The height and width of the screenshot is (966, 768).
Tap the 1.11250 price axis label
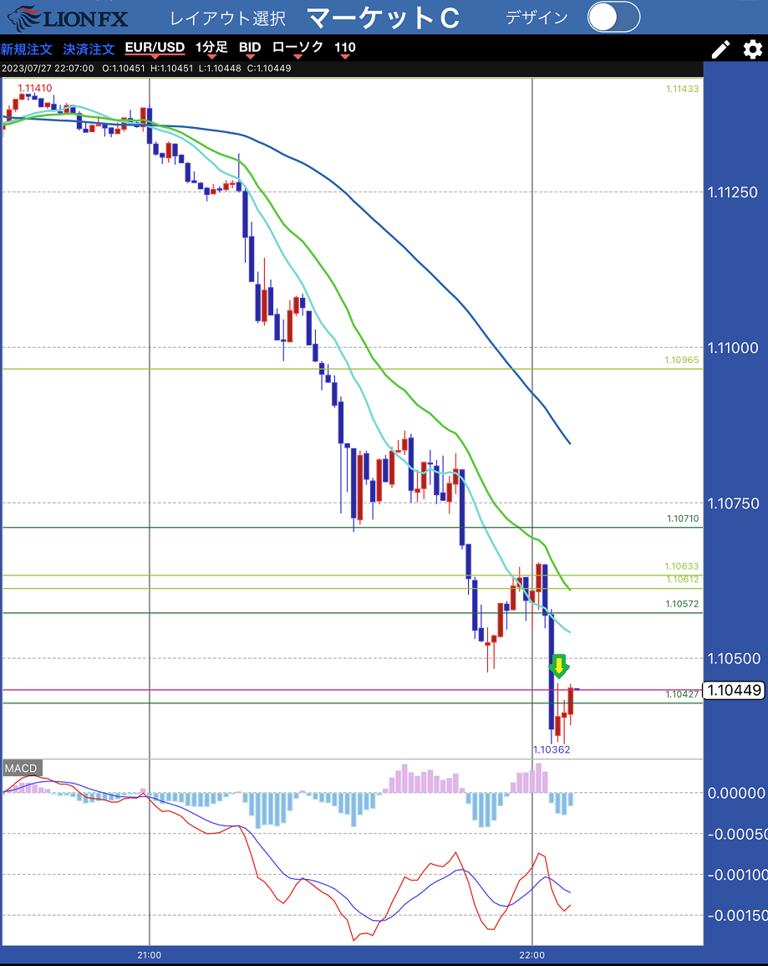coord(733,192)
